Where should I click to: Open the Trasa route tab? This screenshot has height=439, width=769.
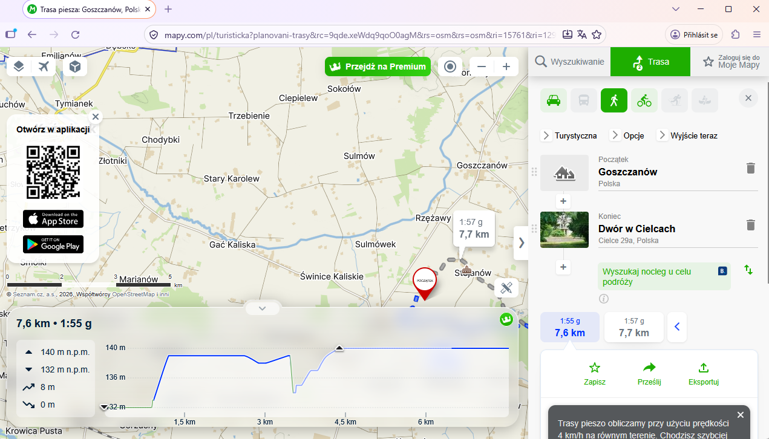(x=650, y=62)
